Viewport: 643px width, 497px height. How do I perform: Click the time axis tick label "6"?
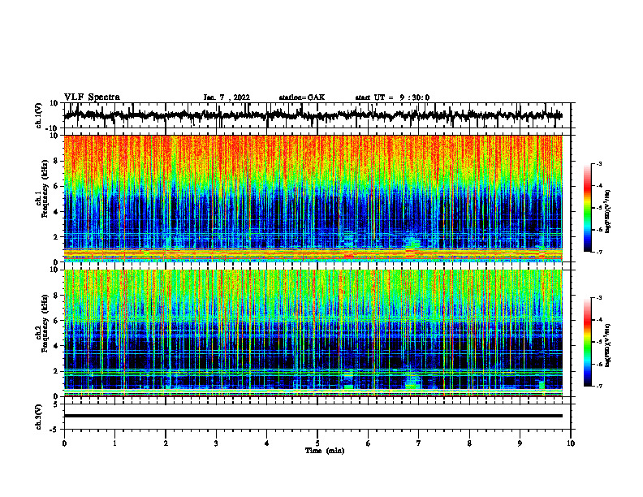(x=369, y=443)
